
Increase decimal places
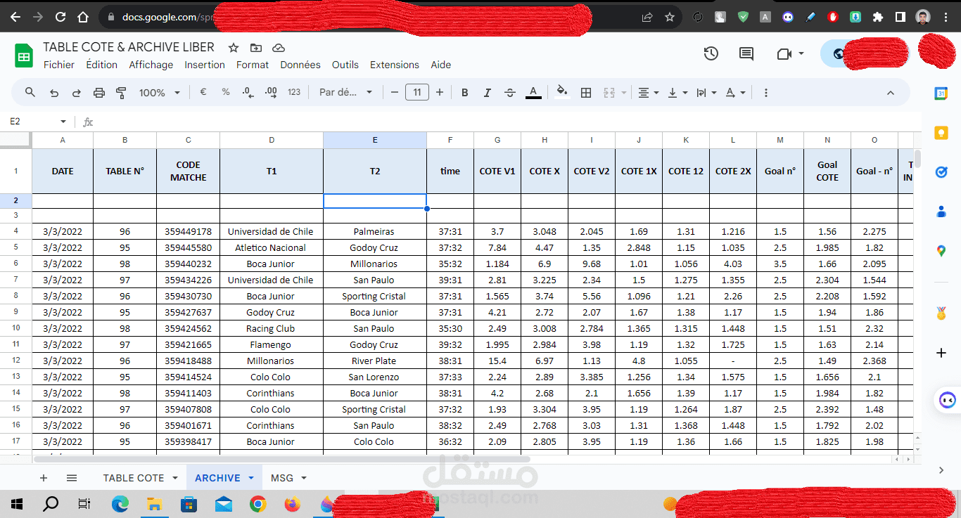(x=271, y=92)
